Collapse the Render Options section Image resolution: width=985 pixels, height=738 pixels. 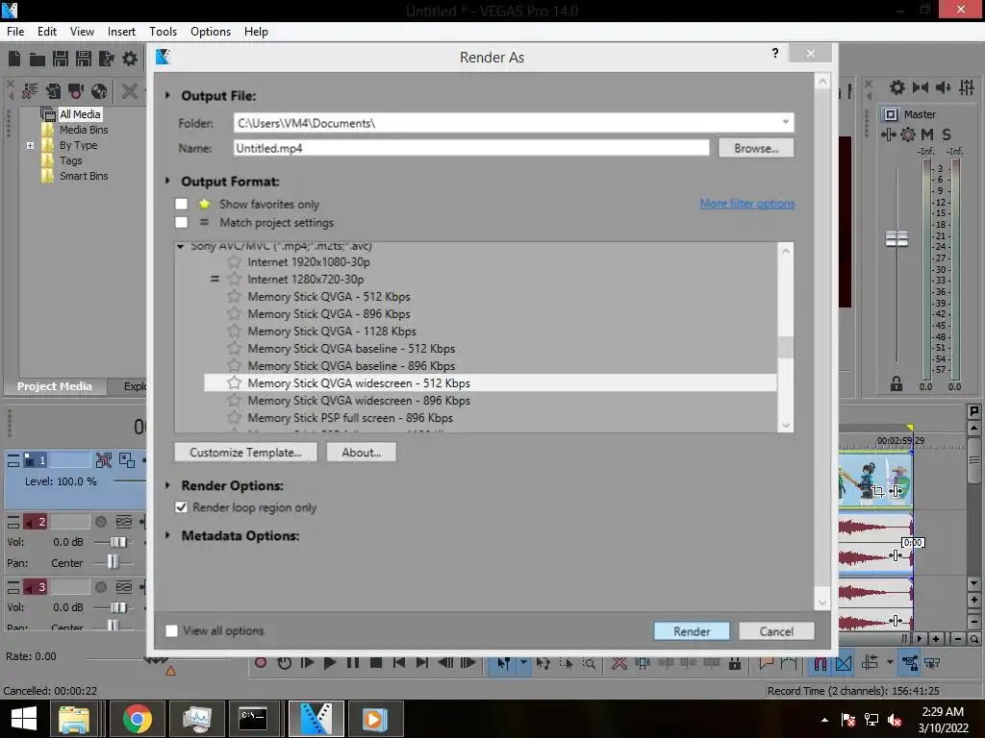coord(167,485)
